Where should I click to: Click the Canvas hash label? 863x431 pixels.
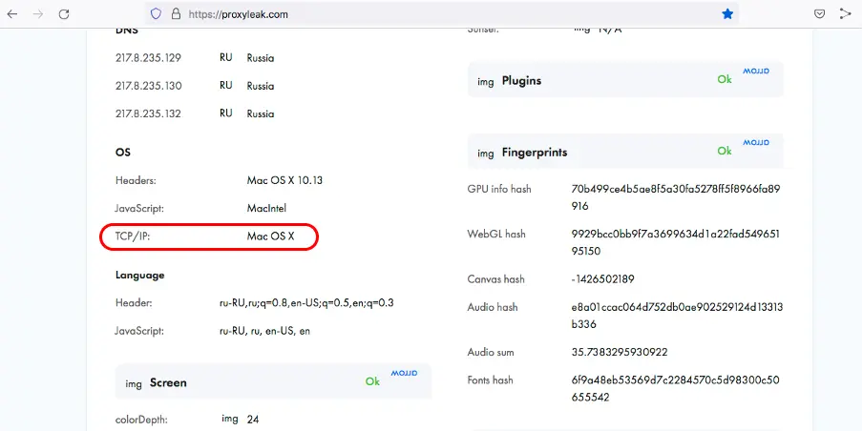(x=495, y=279)
